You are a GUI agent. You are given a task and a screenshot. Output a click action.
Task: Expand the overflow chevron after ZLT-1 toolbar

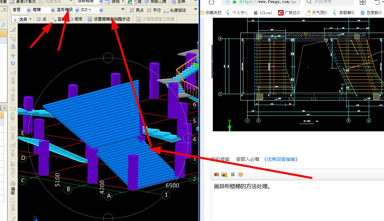123,9
